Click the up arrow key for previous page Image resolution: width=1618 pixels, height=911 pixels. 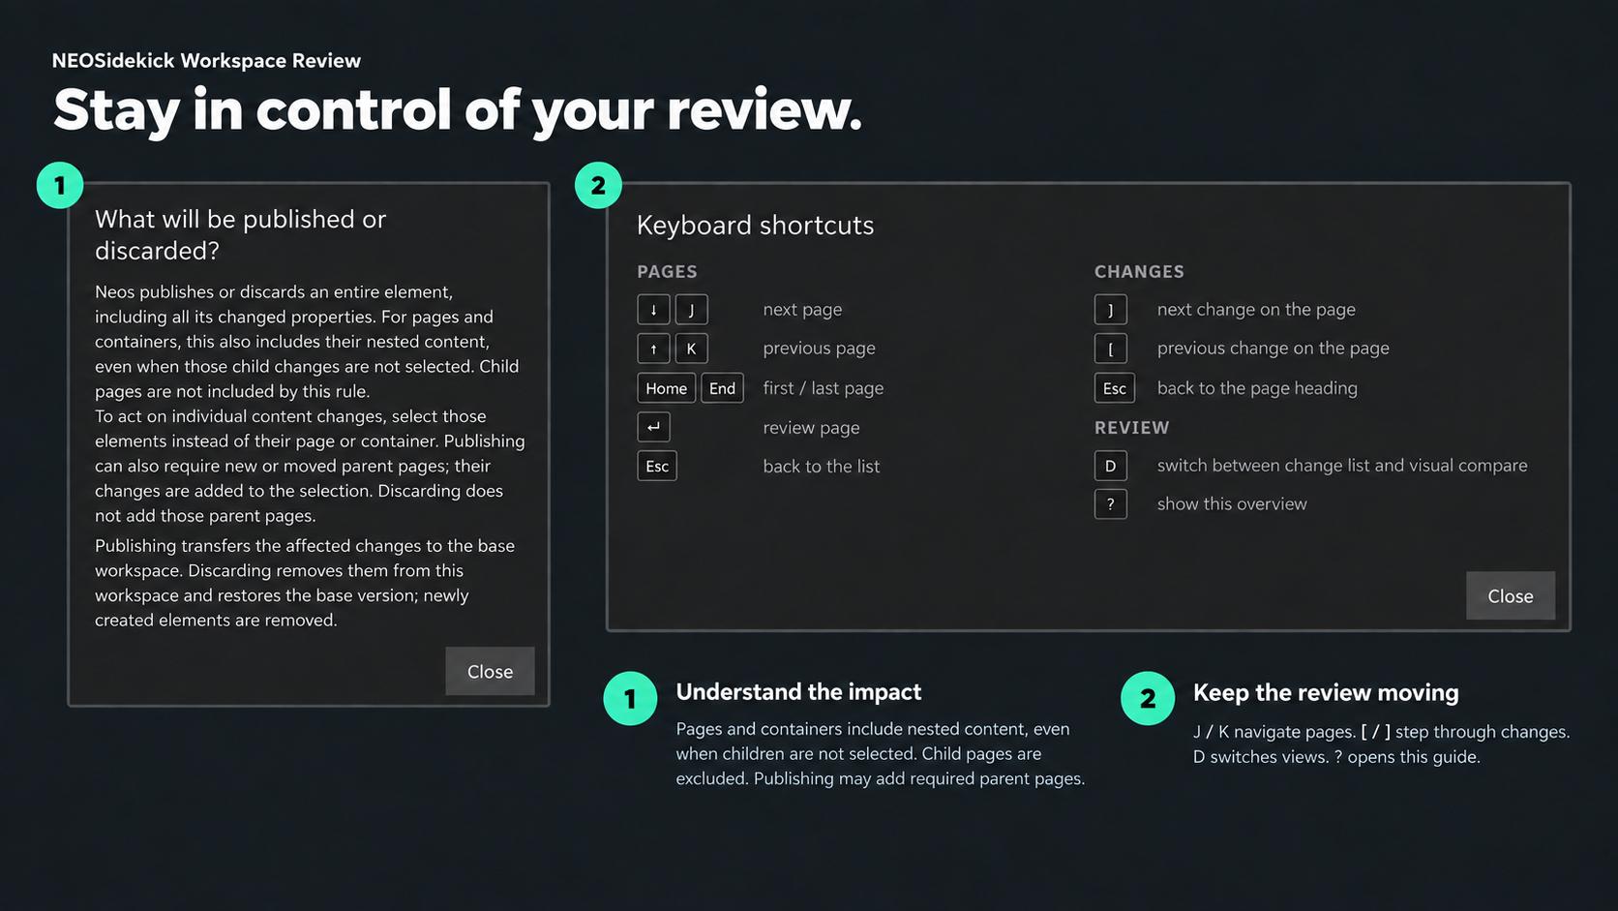coord(653,349)
